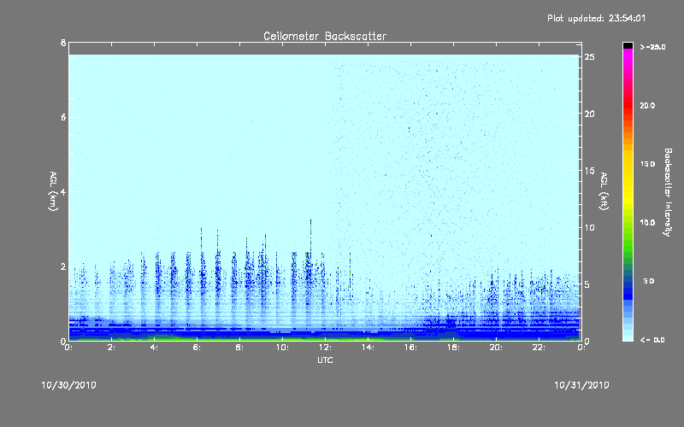
Task: Click the "8:" UTC hour tick label
Action: click(x=239, y=348)
